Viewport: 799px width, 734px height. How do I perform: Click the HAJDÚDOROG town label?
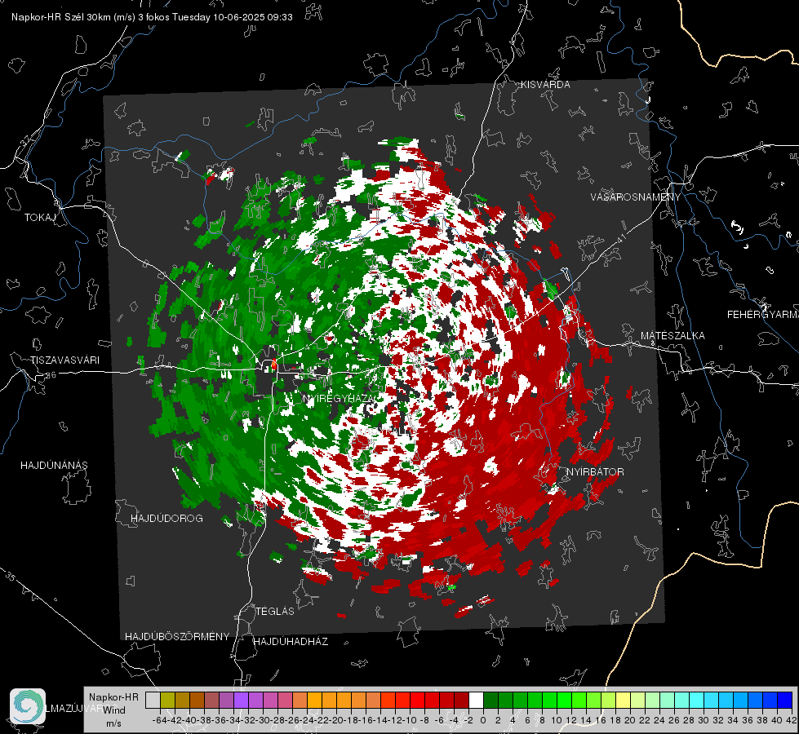(166, 518)
